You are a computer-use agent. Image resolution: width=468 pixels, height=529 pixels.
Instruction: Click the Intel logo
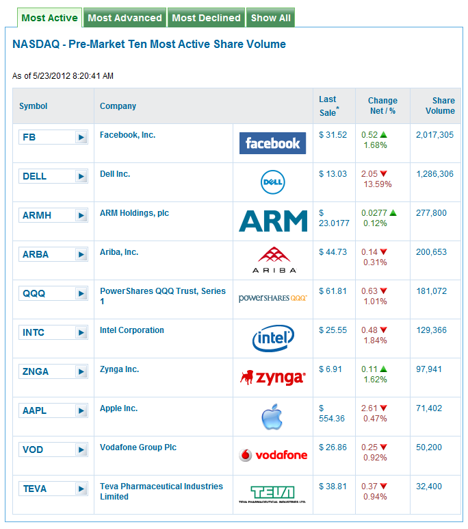(x=273, y=338)
